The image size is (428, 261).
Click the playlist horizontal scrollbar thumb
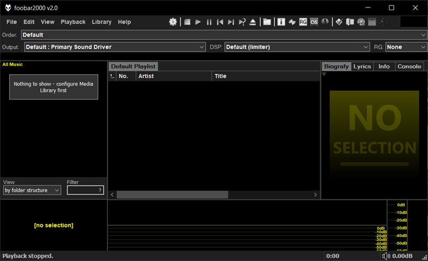click(x=172, y=194)
